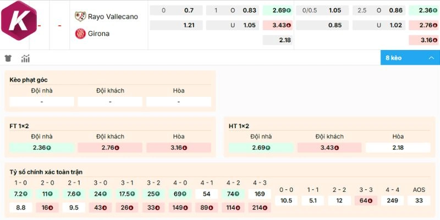440x220 pixels.
Task: Select 4-4 draw score odds 249
Action: coord(392,201)
